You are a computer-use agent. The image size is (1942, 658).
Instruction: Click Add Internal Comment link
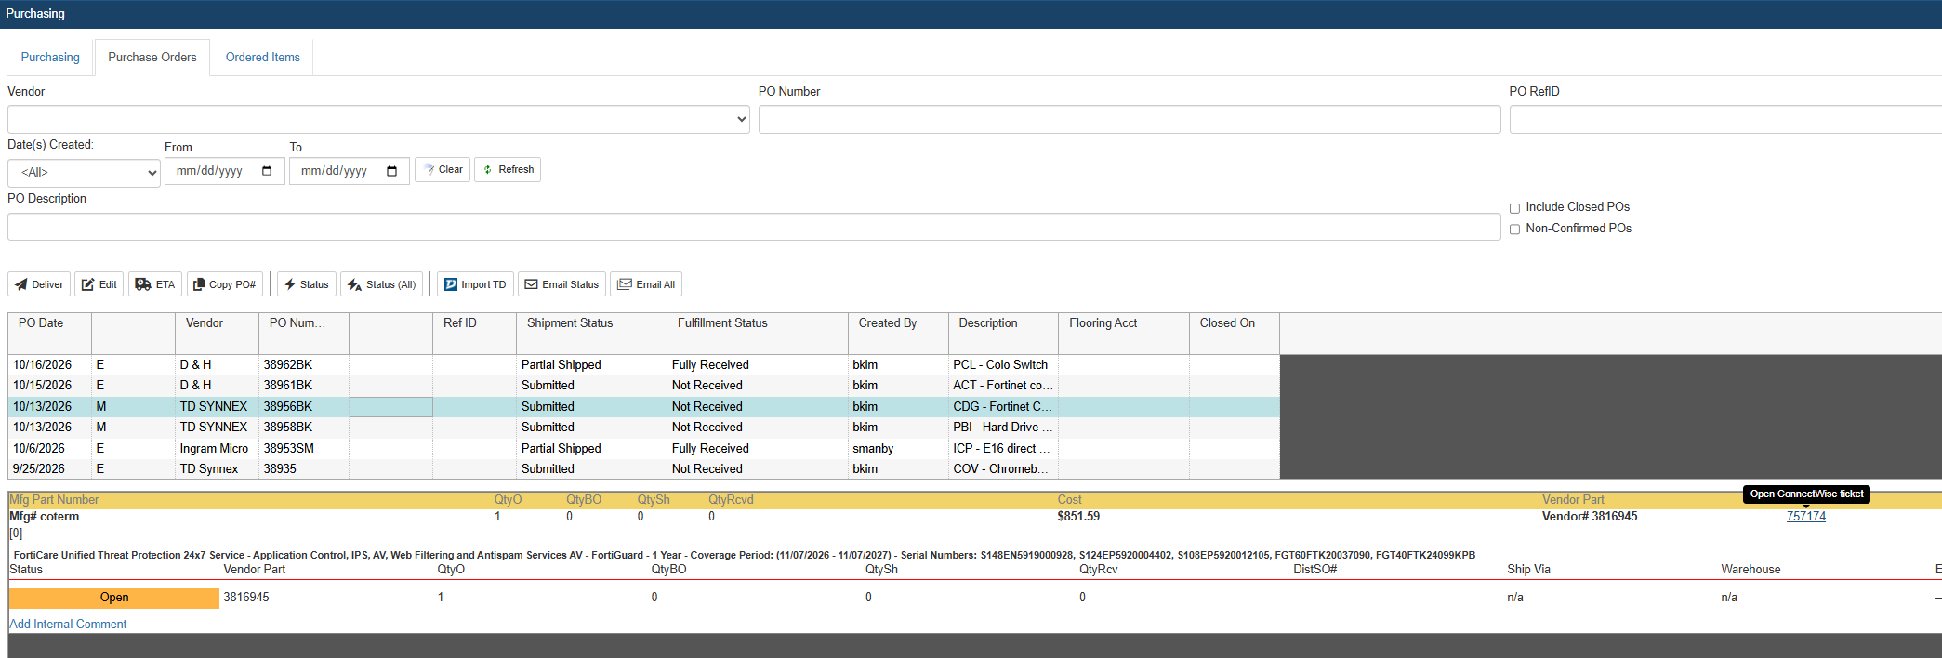coord(68,625)
